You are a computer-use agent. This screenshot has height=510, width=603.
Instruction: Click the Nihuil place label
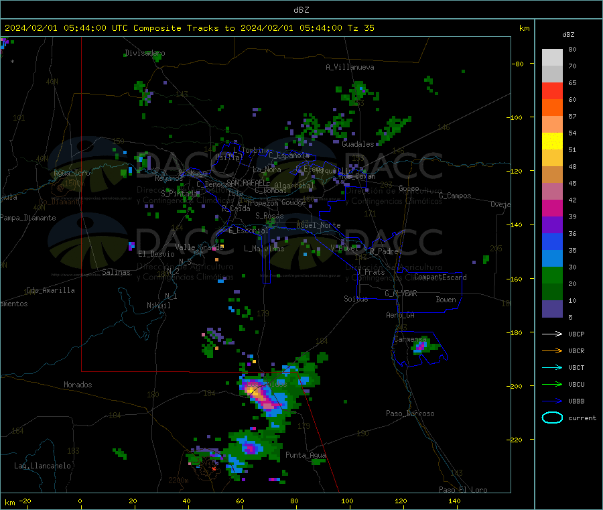coord(158,306)
